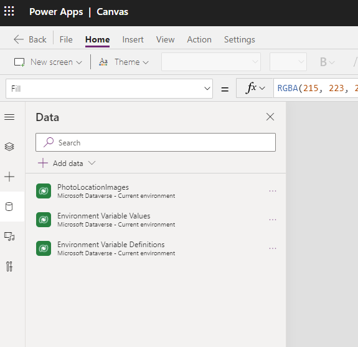This screenshot has height=347, width=358.
Task: Open the Insert plus icon in sidebar
Action: point(9,177)
